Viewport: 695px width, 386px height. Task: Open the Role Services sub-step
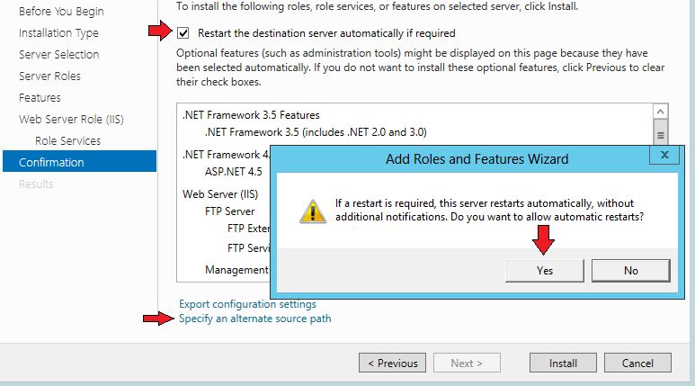coord(67,140)
